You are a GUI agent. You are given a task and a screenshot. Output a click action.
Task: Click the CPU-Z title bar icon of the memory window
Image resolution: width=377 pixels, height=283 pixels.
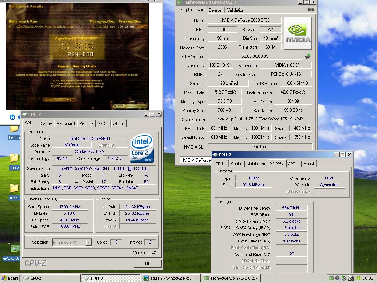215,155
